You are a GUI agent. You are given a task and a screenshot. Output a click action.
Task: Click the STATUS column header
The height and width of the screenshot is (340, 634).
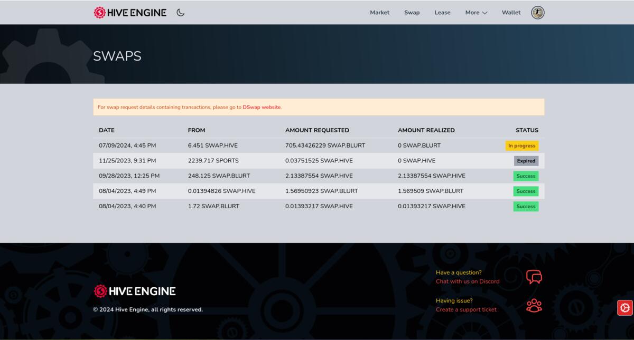click(527, 130)
